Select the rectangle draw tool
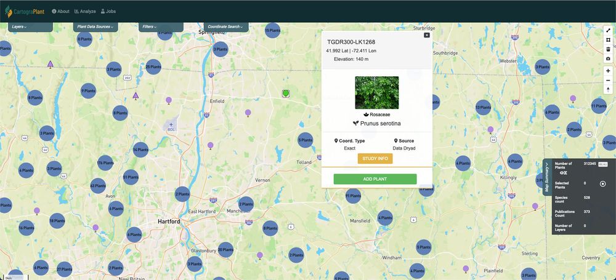 608,39
